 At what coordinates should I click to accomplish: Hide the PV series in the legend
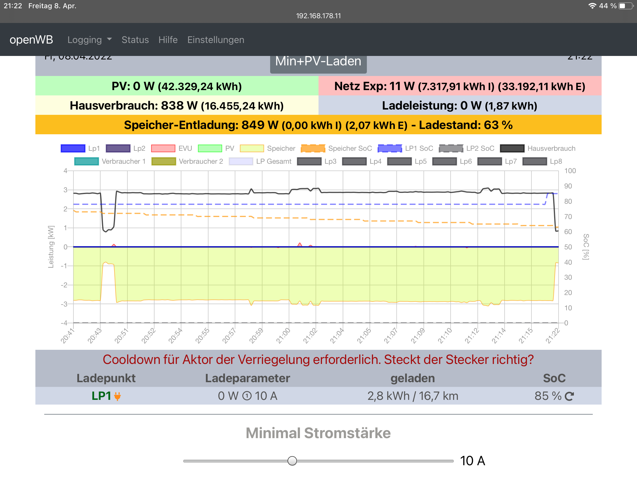(x=210, y=148)
